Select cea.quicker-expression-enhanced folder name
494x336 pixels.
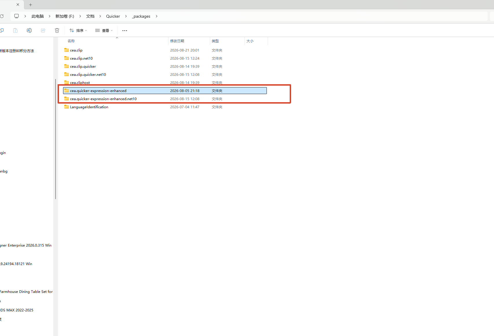pyautogui.click(x=98, y=91)
